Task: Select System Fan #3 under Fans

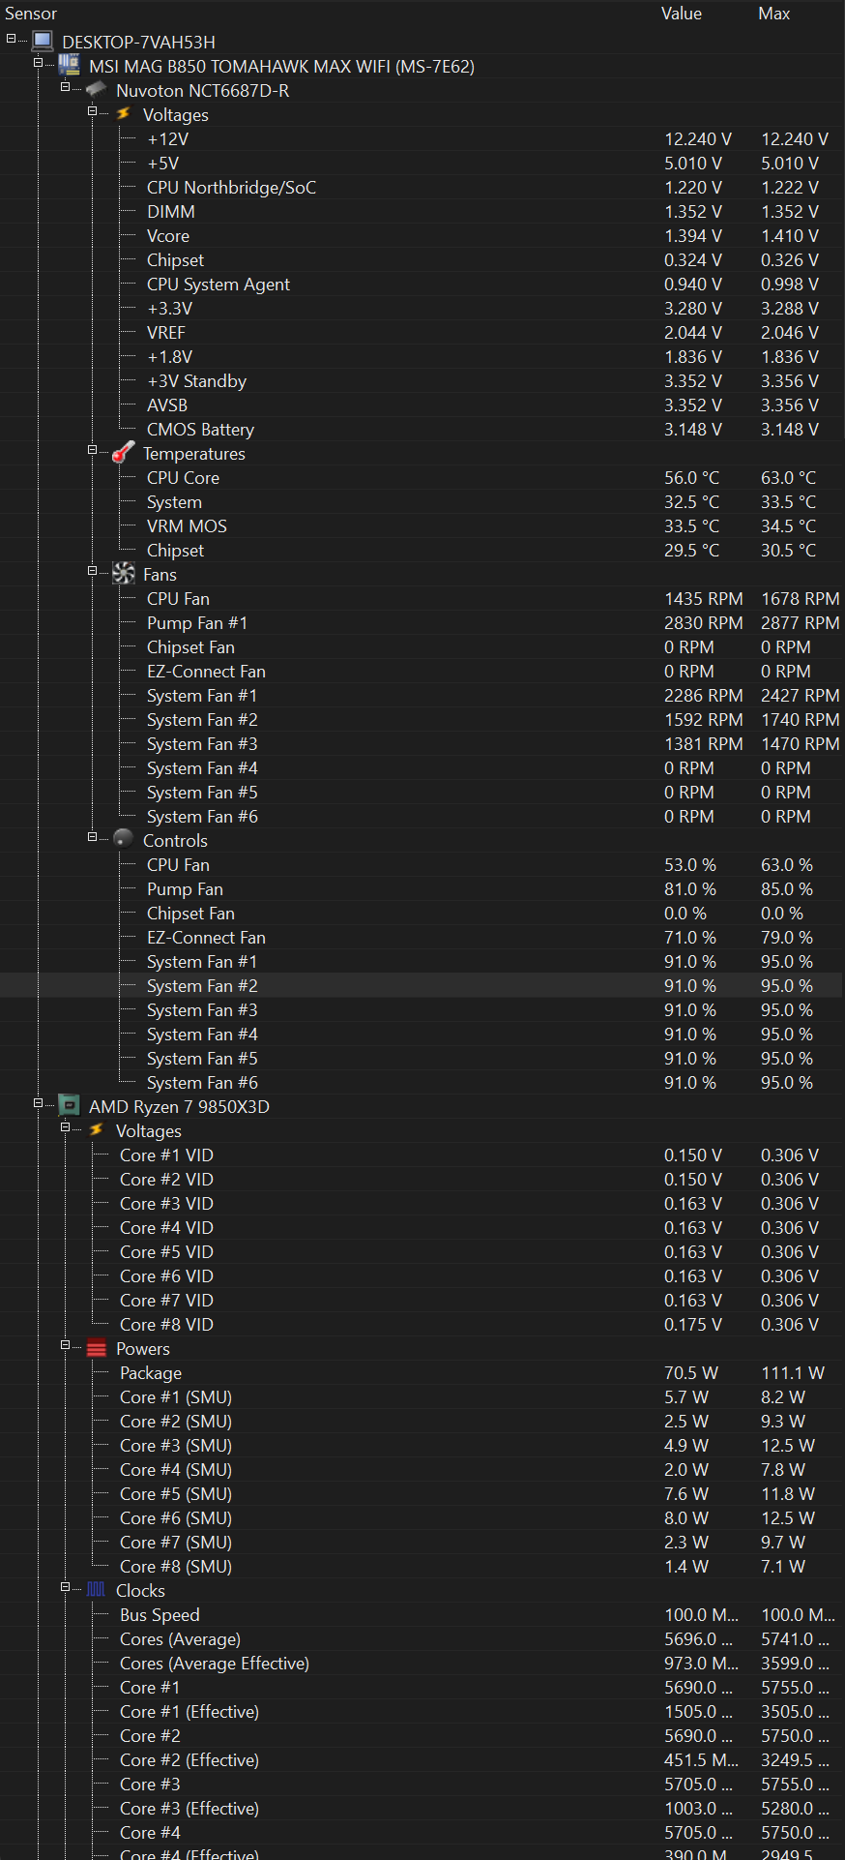Action: (422, 744)
